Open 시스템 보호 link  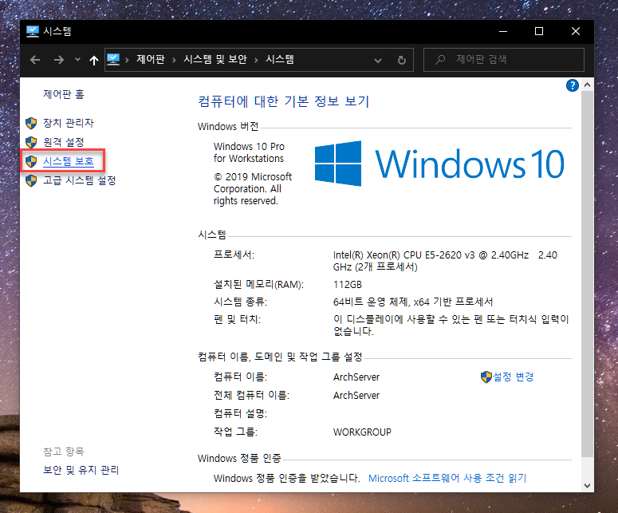click(69, 161)
